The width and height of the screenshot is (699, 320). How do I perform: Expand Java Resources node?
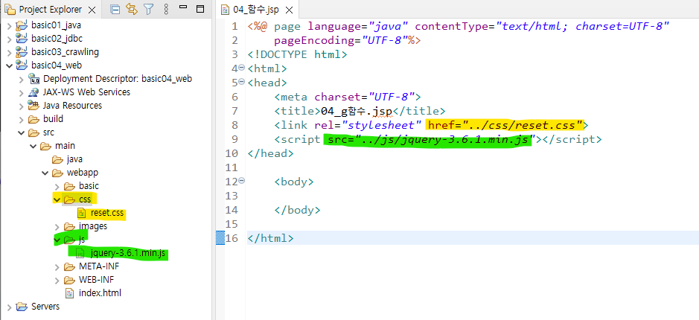coord(21,106)
